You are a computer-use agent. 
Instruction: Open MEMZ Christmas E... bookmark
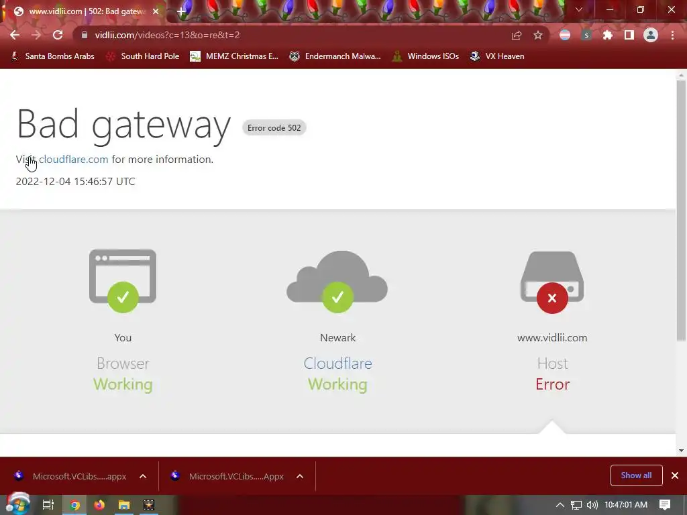pyautogui.click(x=234, y=56)
